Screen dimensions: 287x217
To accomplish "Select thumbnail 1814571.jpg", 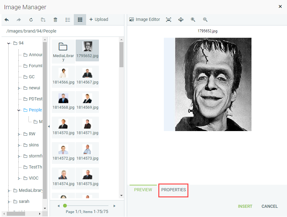I will pos(87,127).
